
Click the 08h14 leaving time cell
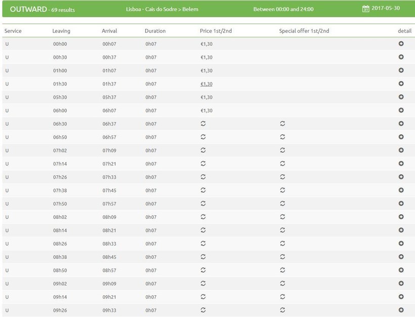(60, 230)
